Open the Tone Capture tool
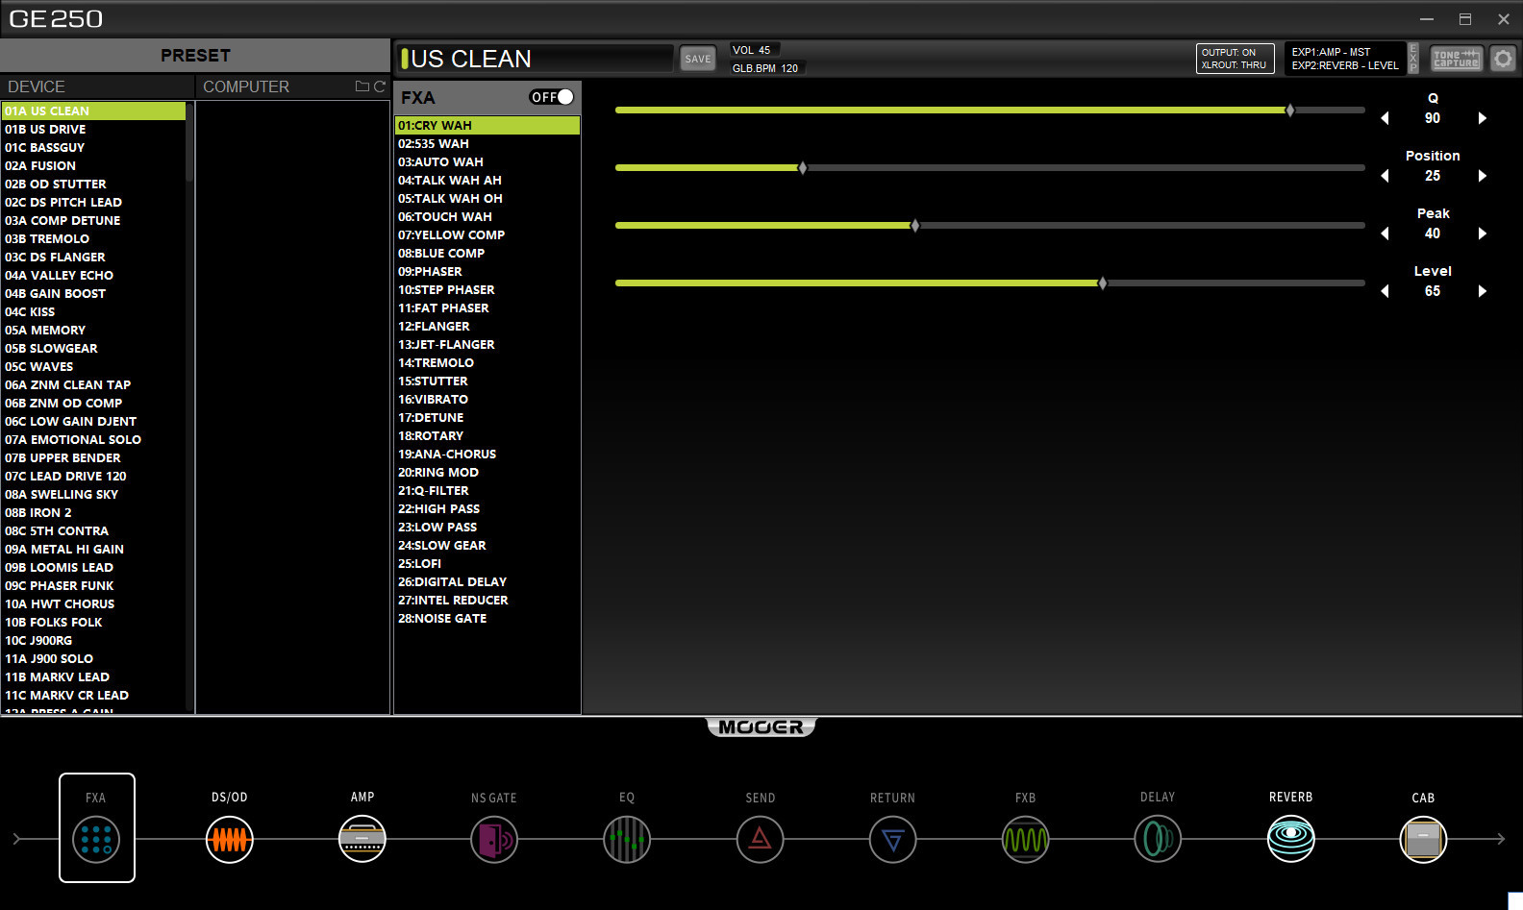The height and width of the screenshot is (910, 1523). click(x=1457, y=59)
